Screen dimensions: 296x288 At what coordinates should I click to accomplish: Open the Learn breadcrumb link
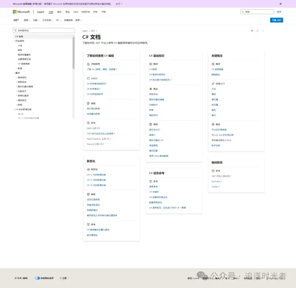(x=85, y=31)
